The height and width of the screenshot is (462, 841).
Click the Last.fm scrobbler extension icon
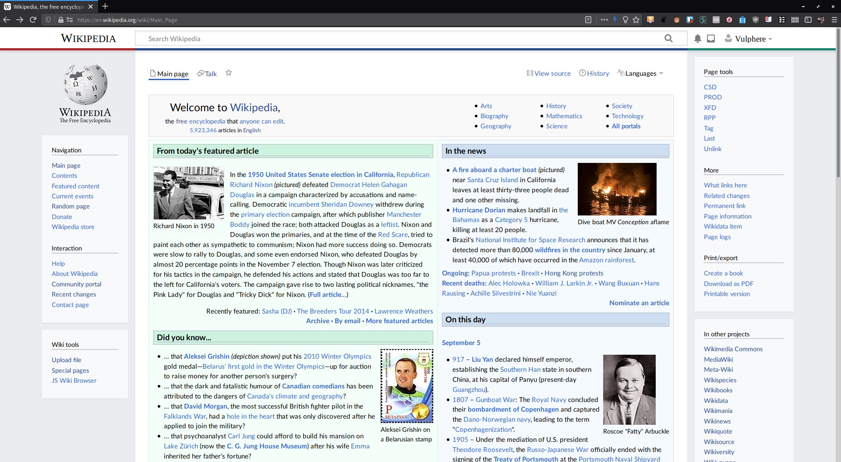pos(716,20)
